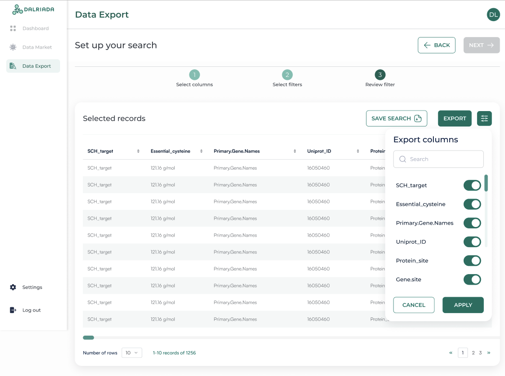
Task: Go to last page with » arrow
Action: (489, 353)
